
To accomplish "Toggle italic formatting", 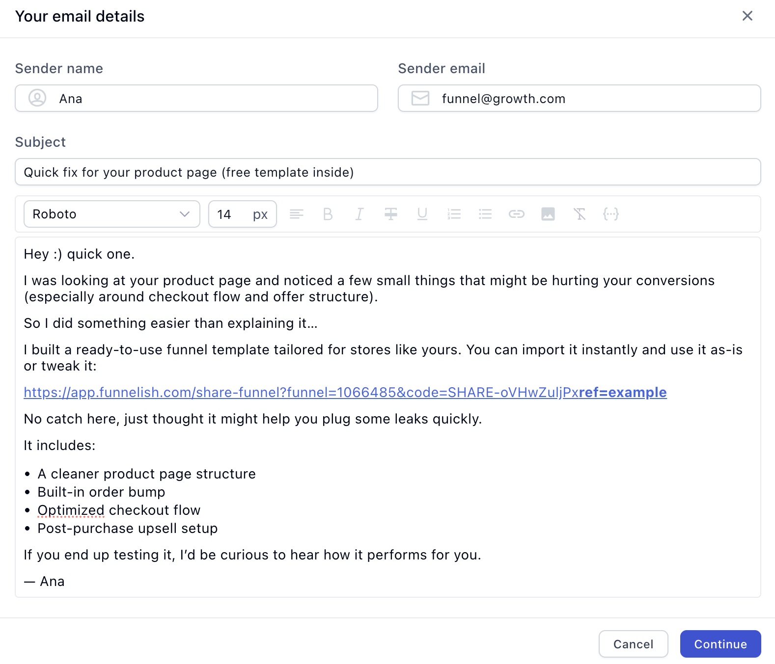I will pyautogui.click(x=360, y=214).
